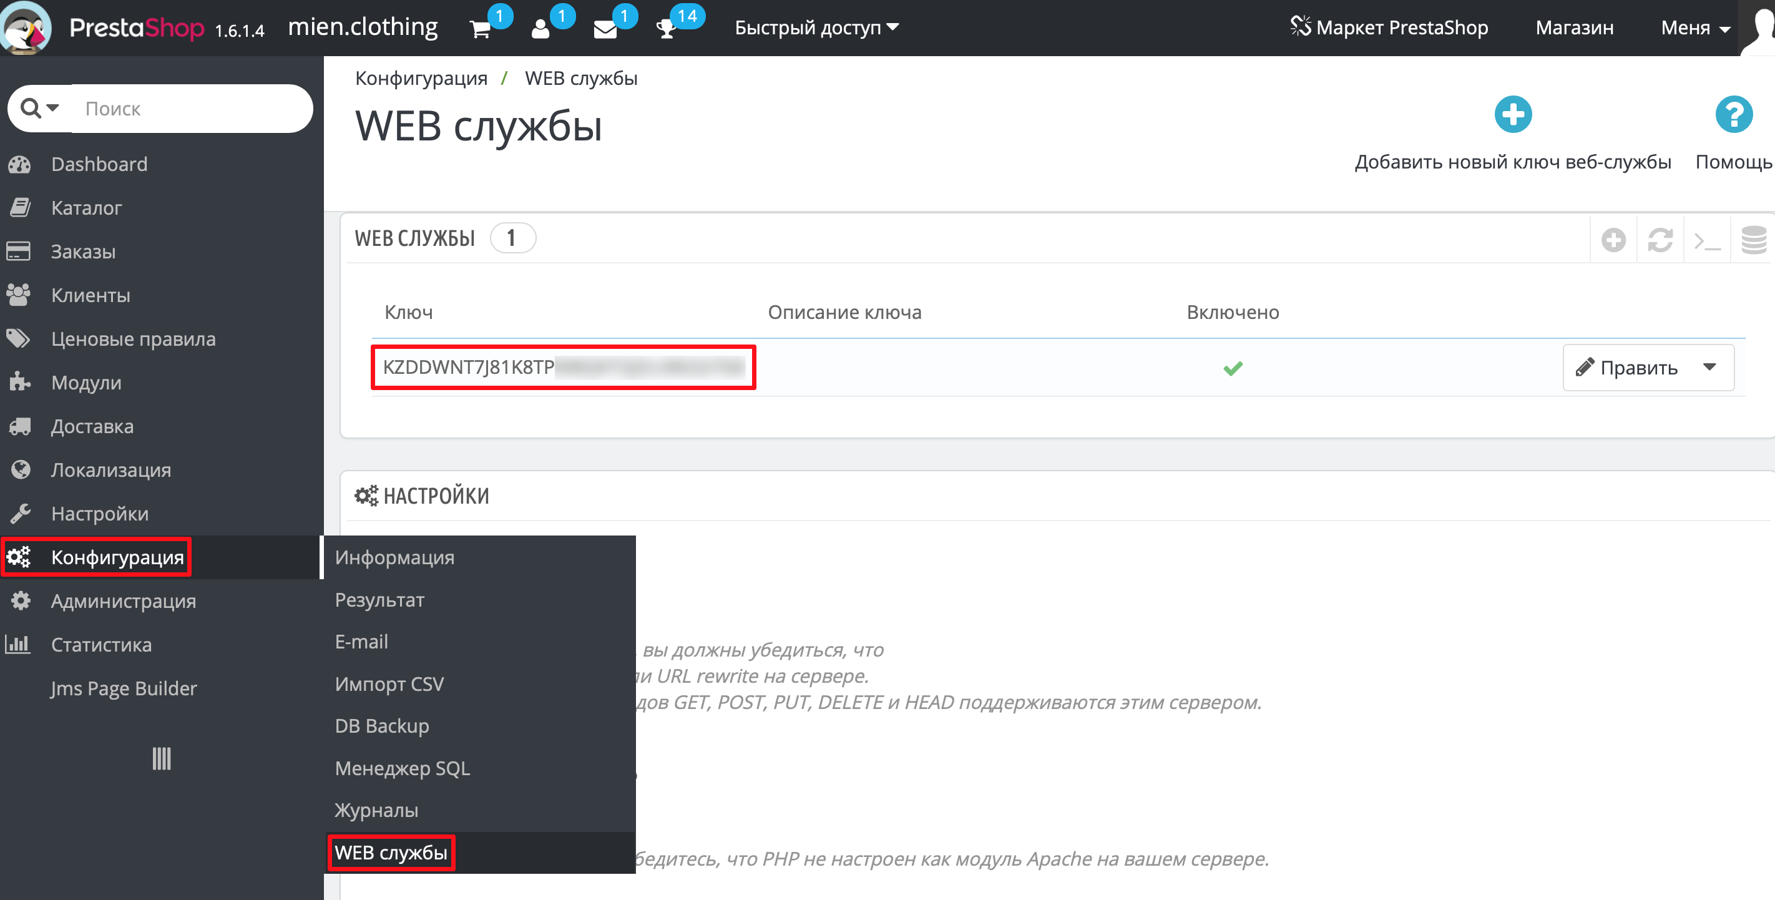Click the Статистика bar chart icon
This screenshot has height=900, width=1775.
[18, 644]
